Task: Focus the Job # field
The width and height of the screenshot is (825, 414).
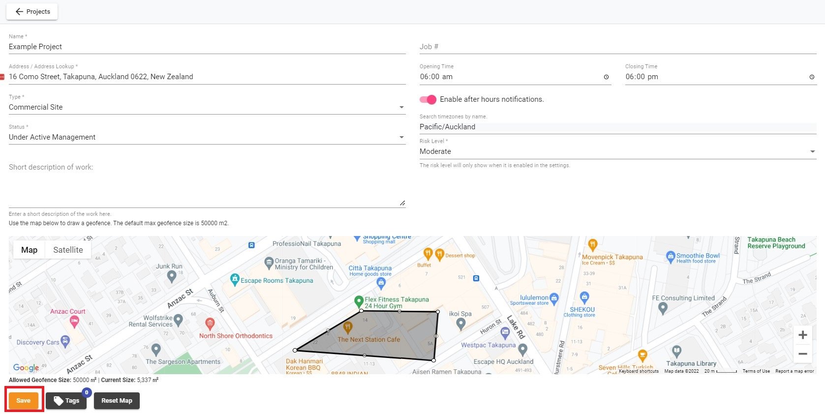Action: point(618,47)
